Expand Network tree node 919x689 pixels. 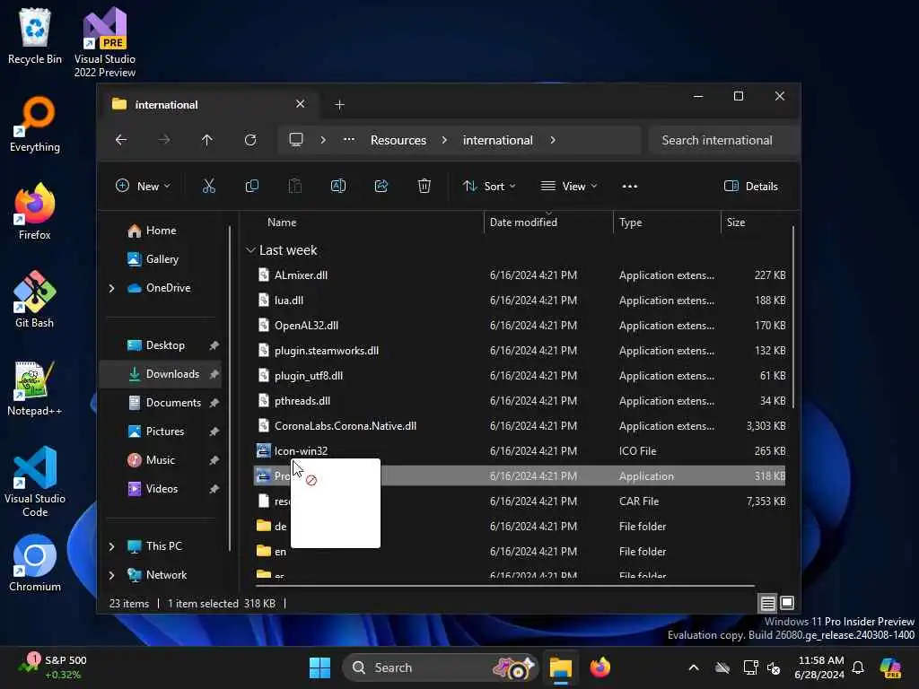tap(111, 575)
